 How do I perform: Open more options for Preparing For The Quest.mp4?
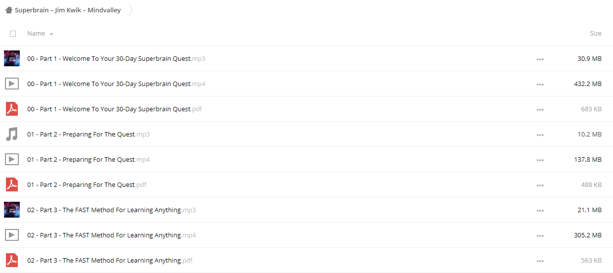point(540,160)
